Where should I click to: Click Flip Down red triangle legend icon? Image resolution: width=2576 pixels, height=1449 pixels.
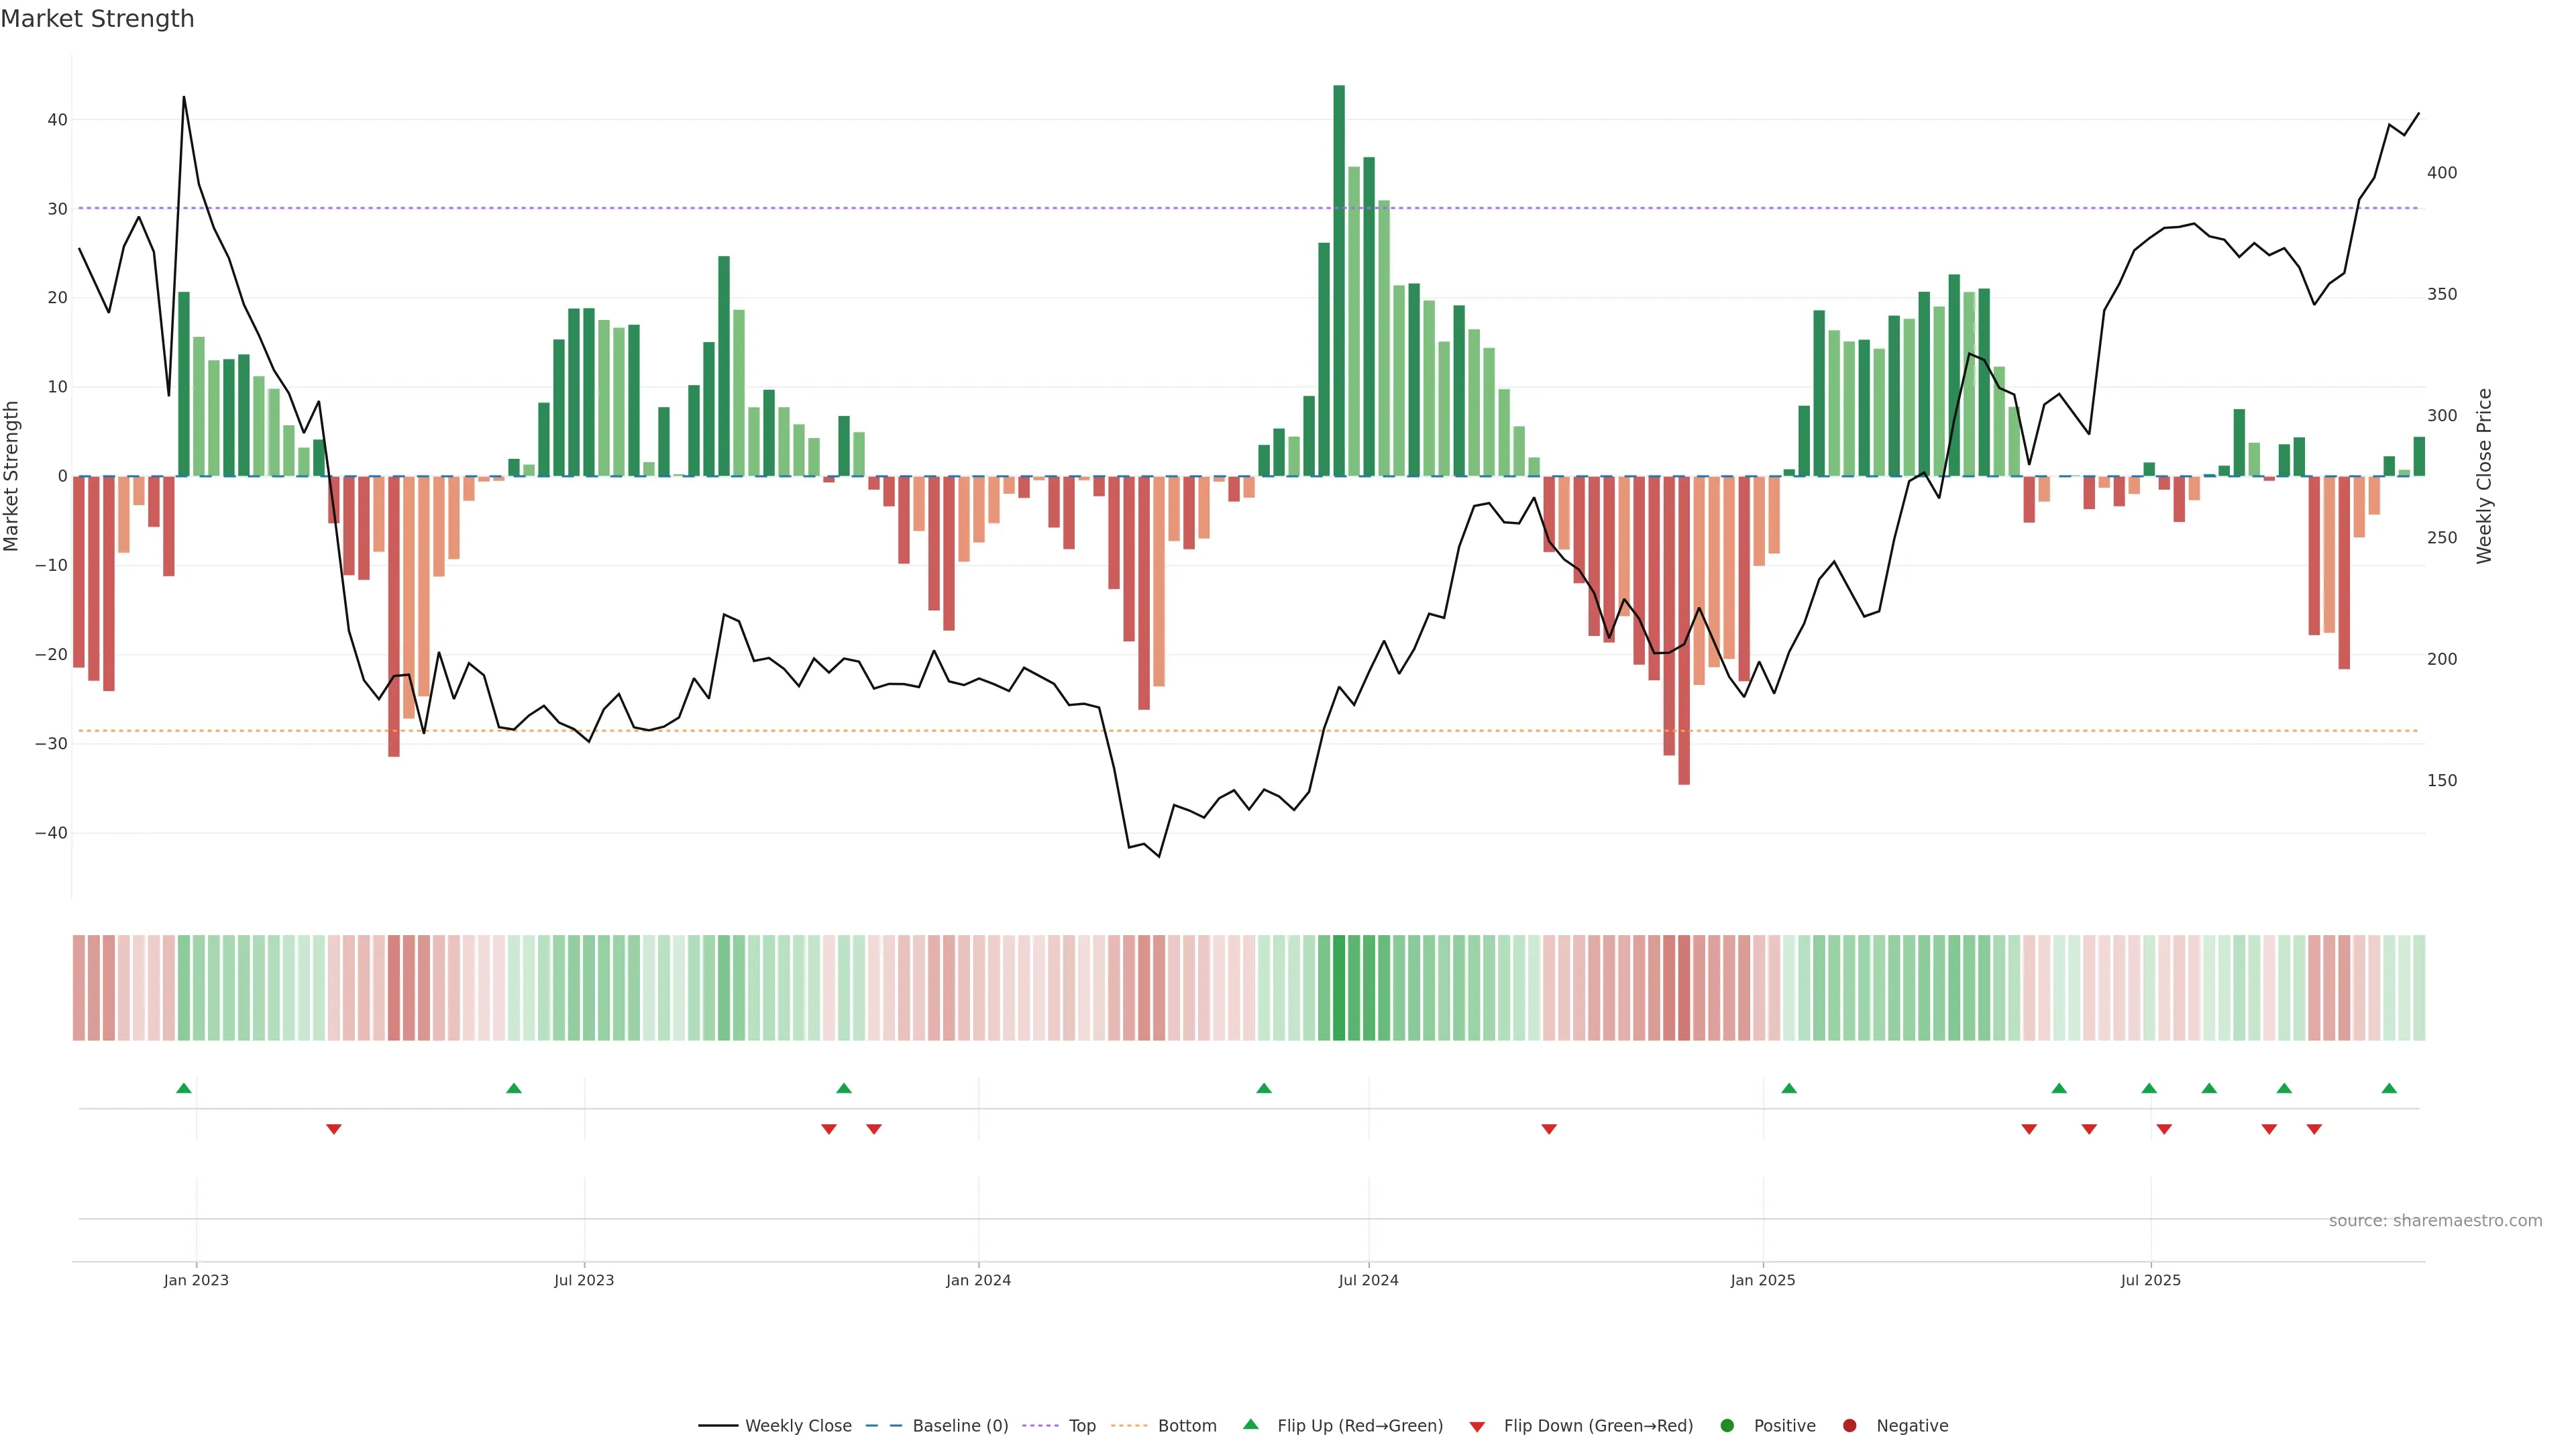point(1477,1427)
